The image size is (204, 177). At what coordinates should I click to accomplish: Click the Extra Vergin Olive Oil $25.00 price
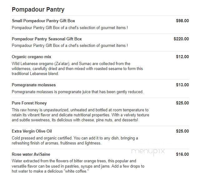(182, 131)
